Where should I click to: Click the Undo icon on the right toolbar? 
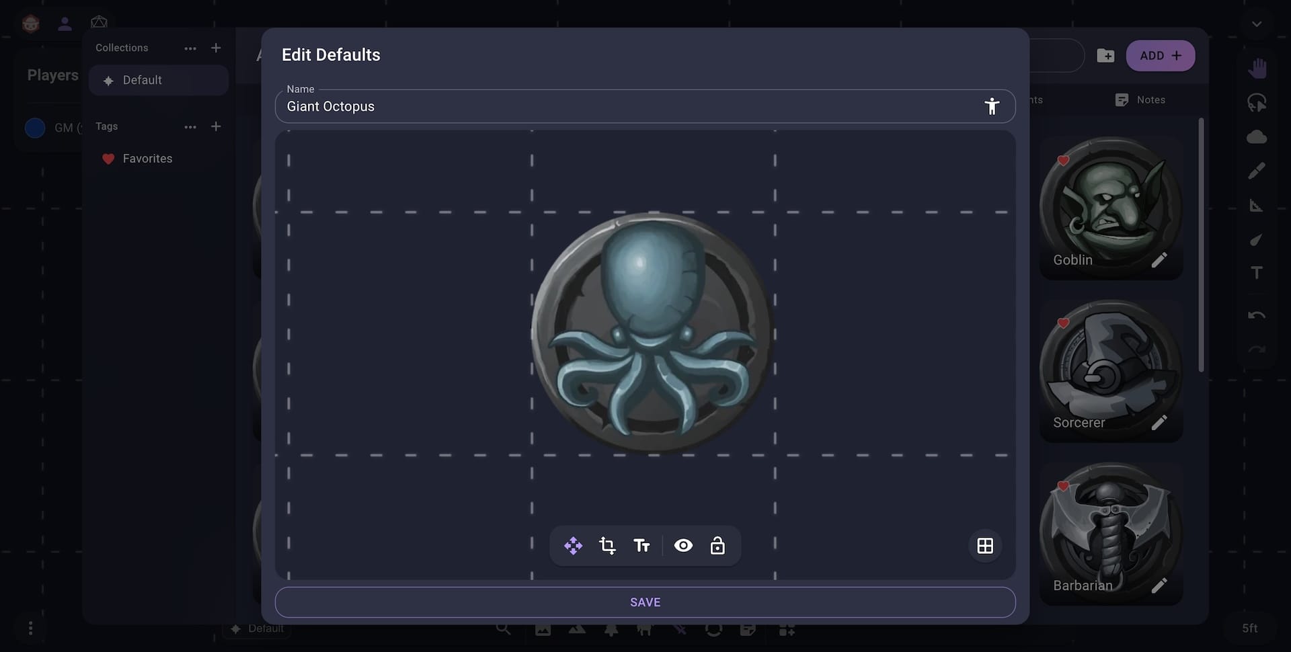pos(1257,315)
